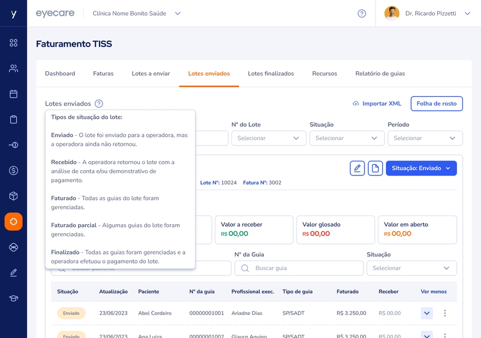Switch to the Lotes finalizados tab
The width and height of the screenshot is (481, 338).
pyautogui.click(x=270, y=74)
